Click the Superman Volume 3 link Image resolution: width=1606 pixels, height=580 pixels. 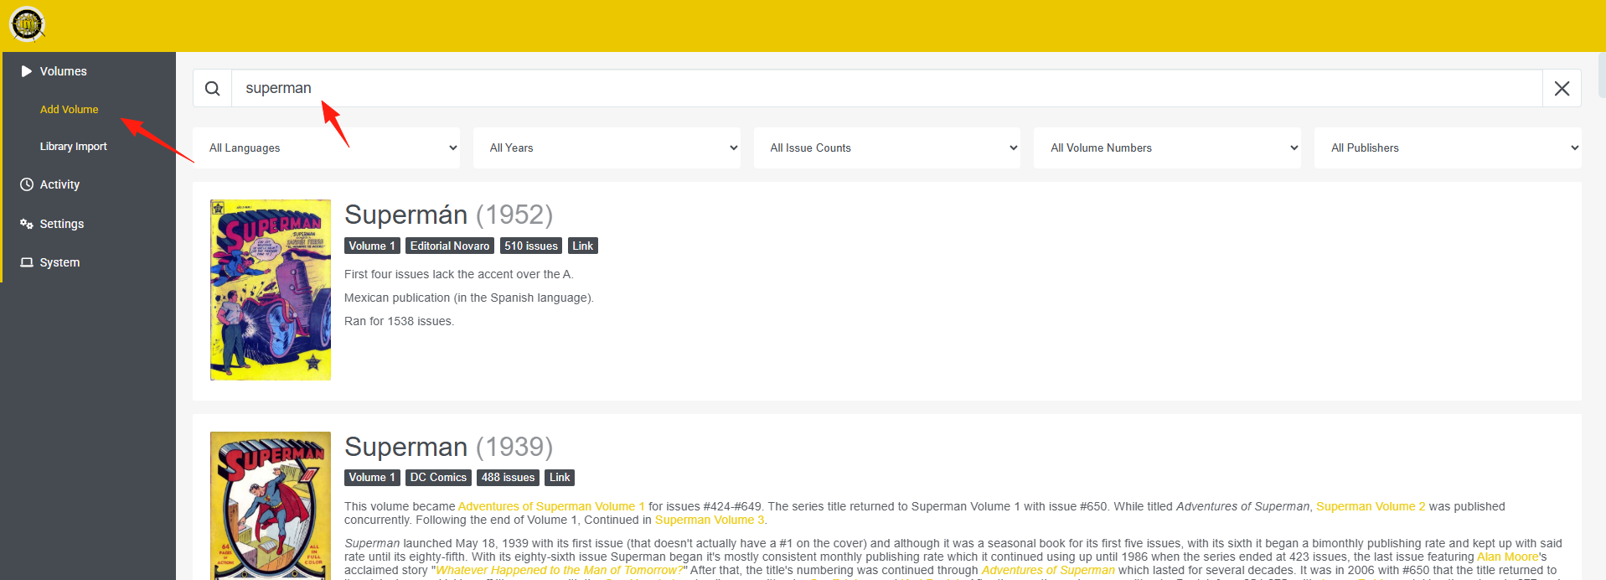(x=710, y=520)
